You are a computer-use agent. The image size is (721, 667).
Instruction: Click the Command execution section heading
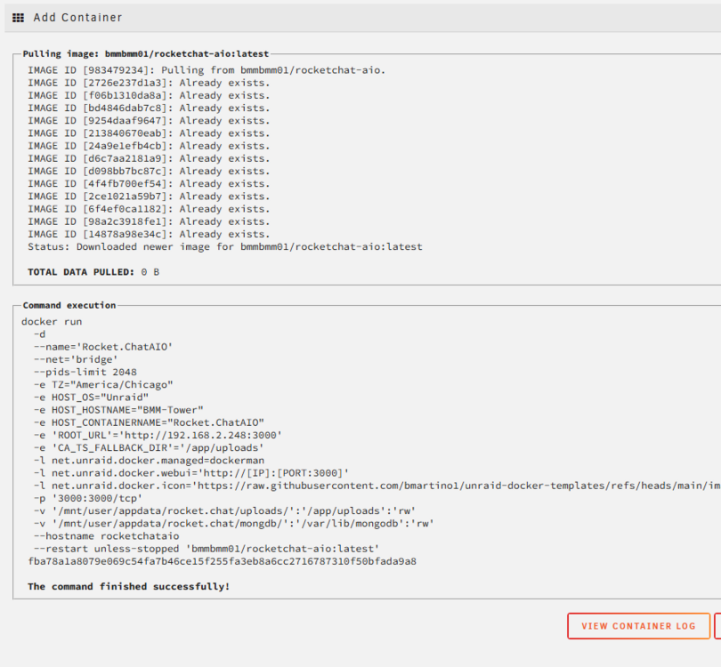pos(69,305)
